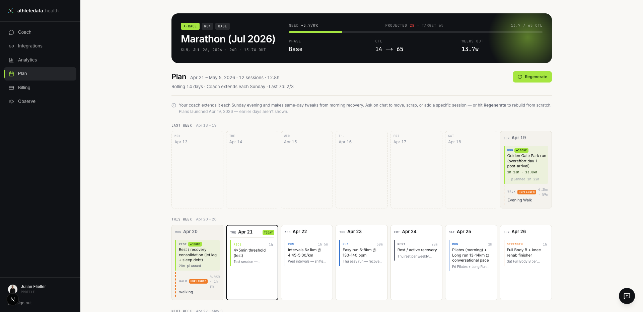Click the Integrations link icon
The width and height of the screenshot is (643, 312).
click(x=11, y=46)
